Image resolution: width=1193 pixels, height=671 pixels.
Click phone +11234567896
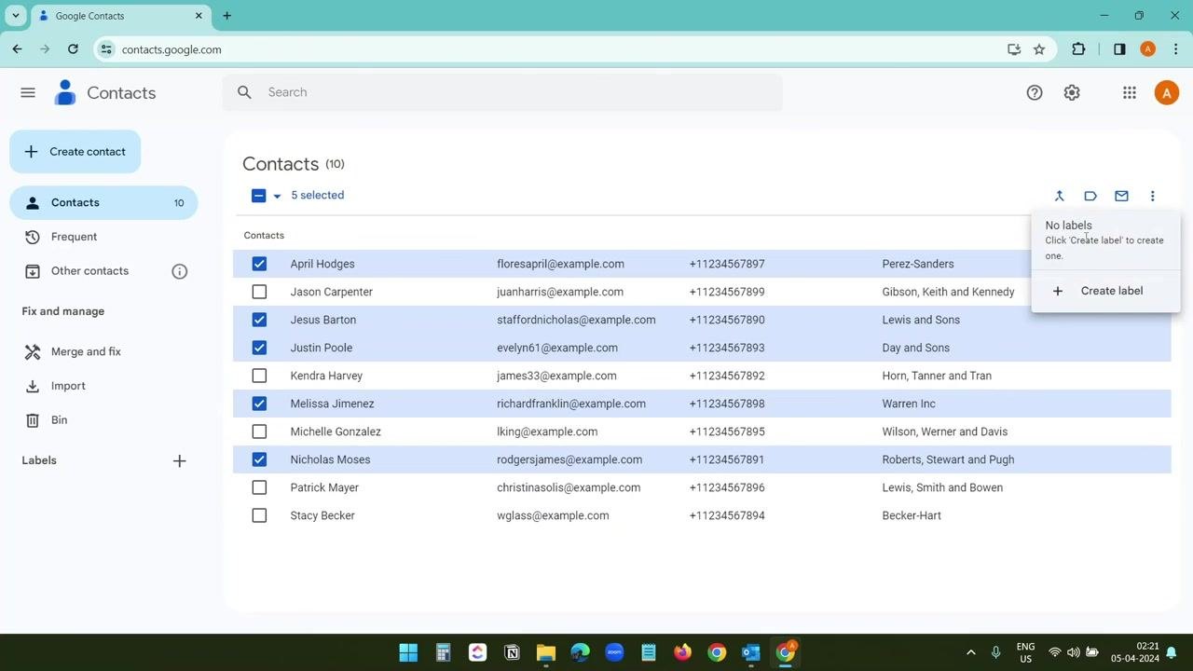pos(727,487)
